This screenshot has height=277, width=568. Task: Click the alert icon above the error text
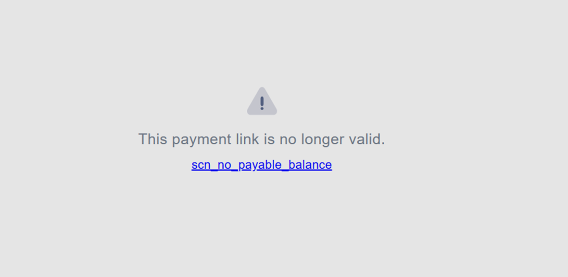262,101
